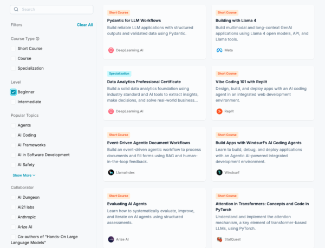
Task: Click Short Course tag on Windsurf card
Action: click(227, 135)
